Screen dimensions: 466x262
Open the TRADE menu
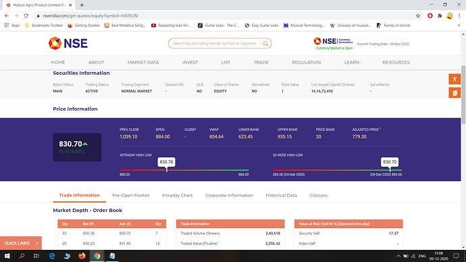click(261, 62)
